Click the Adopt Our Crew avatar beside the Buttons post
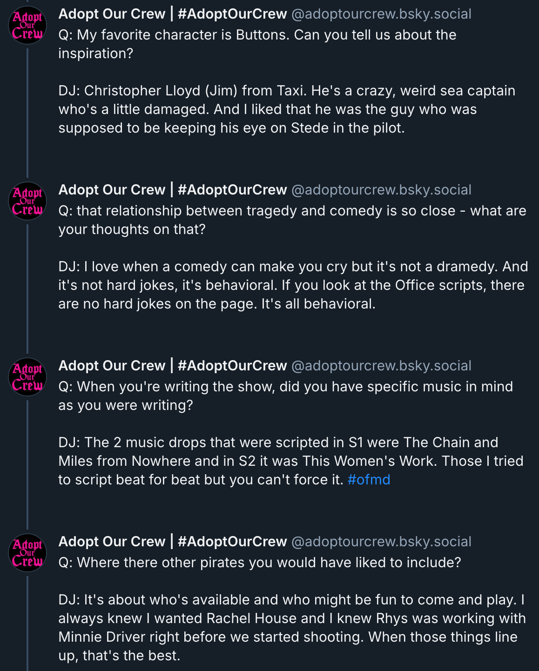 point(27,26)
